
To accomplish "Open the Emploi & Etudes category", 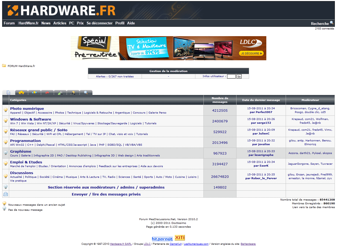I will click(26, 162).
